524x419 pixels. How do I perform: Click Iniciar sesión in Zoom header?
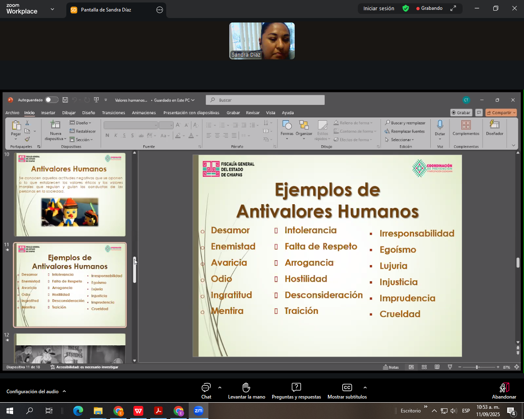(x=379, y=9)
